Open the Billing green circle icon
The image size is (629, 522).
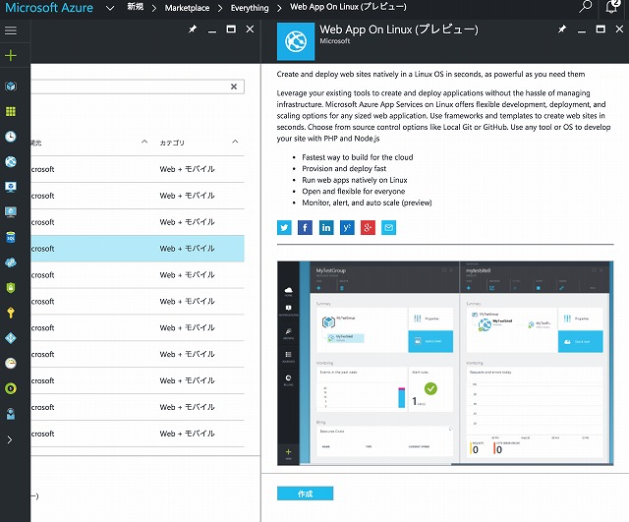pyautogui.click(x=11, y=388)
